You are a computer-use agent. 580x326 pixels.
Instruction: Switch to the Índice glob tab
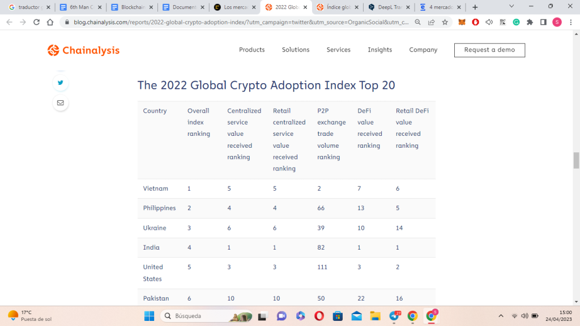point(335,7)
